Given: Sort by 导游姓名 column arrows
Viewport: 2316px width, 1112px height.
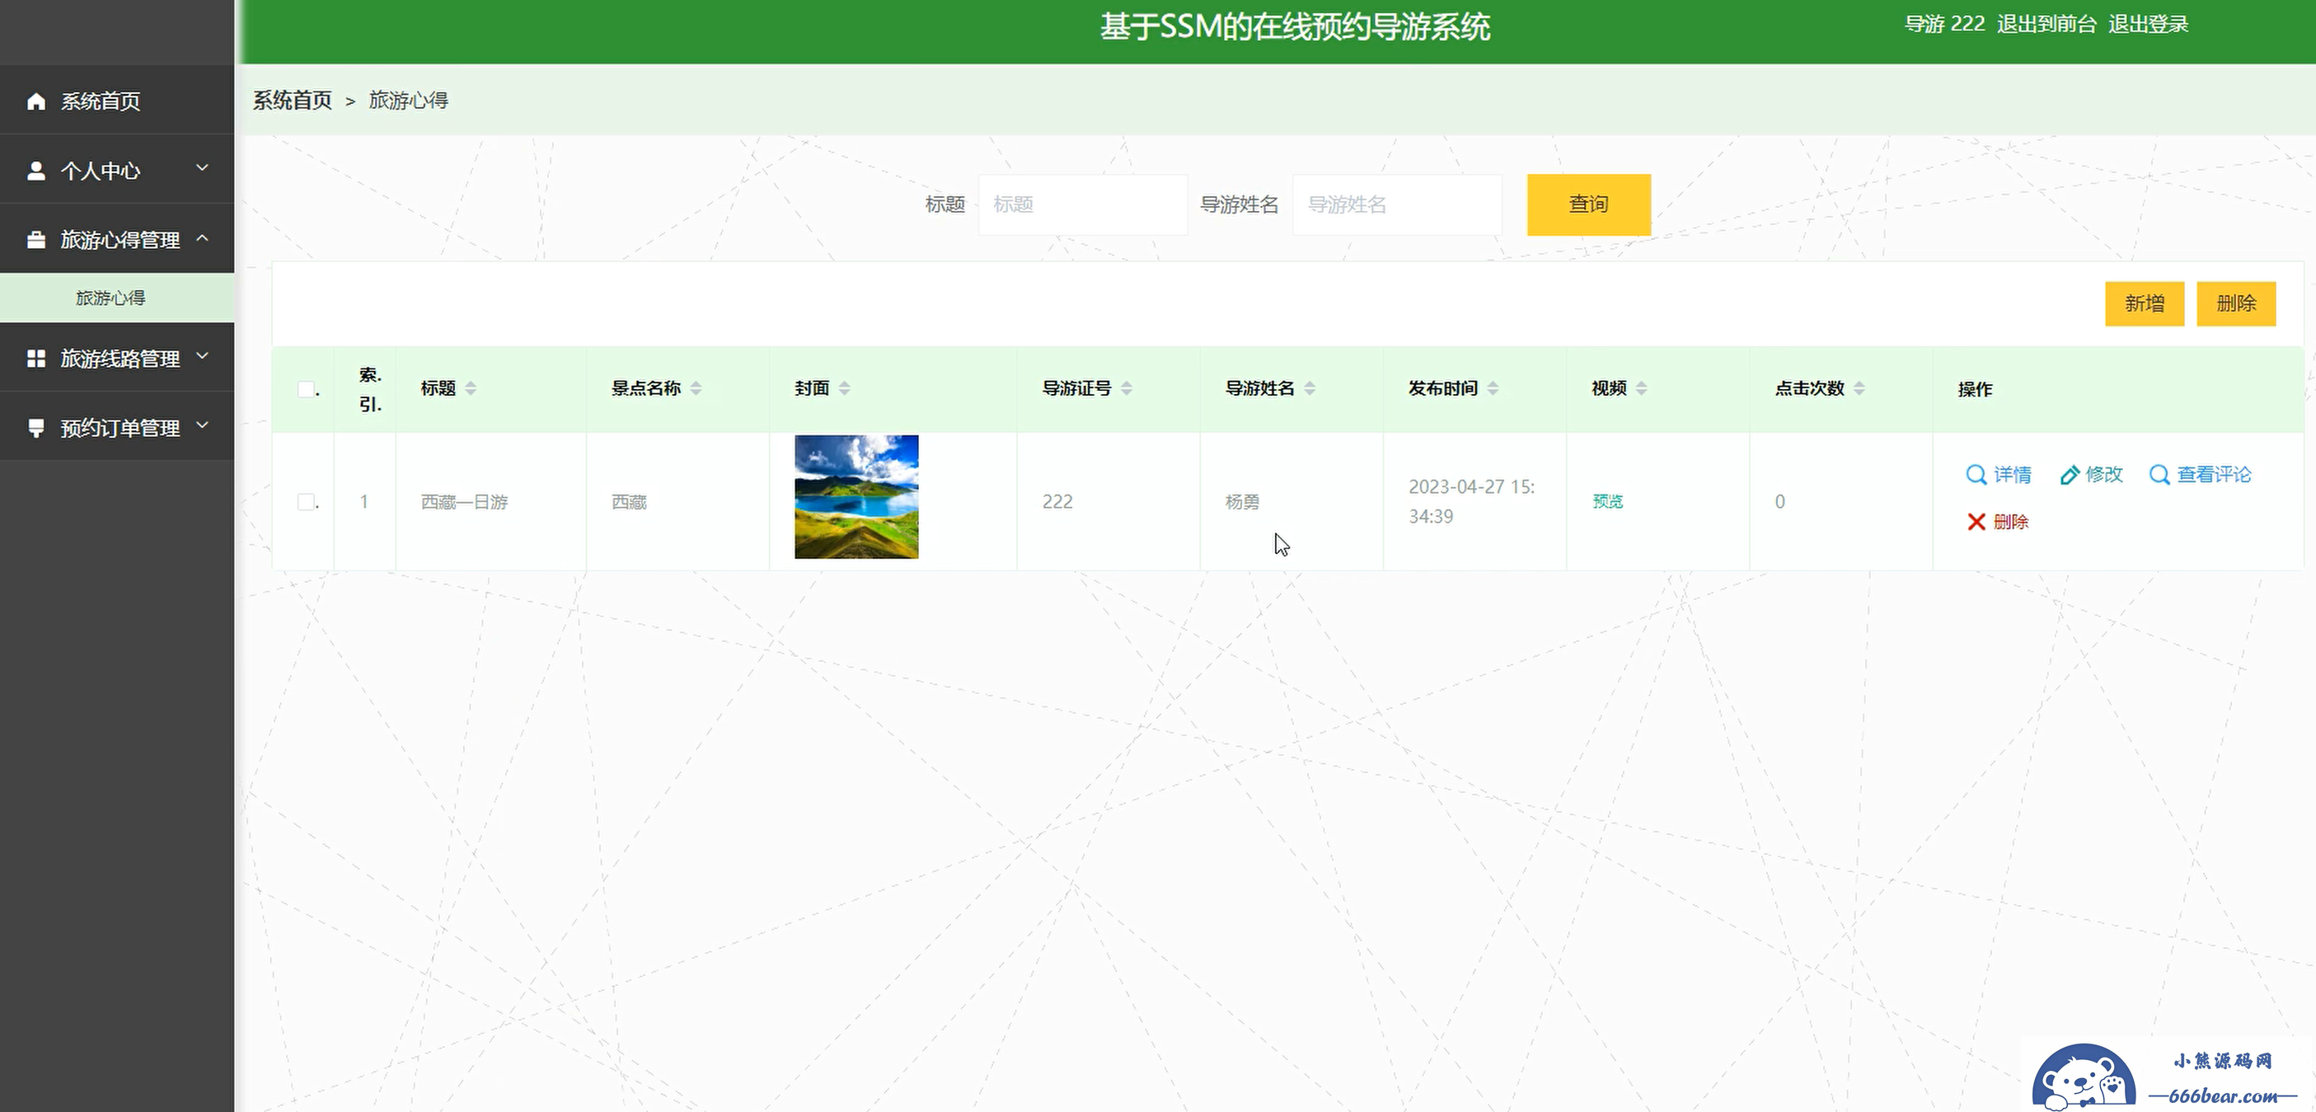Looking at the screenshot, I should (x=1309, y=388).
